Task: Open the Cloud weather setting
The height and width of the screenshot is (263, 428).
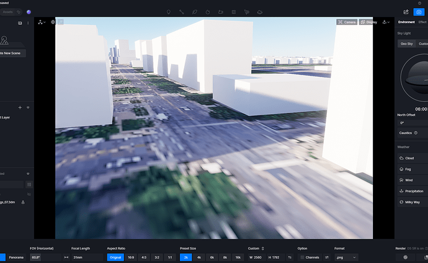Action: click(412, 158)
